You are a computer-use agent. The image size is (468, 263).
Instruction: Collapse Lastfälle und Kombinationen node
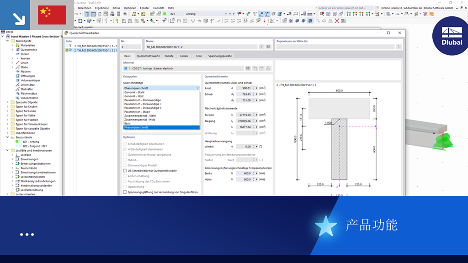click(7, 151)
